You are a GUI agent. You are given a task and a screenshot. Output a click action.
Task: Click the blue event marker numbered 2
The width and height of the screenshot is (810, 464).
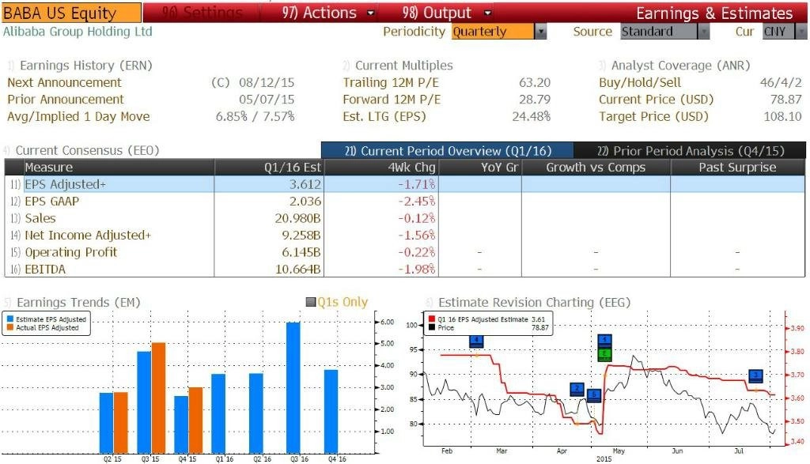(577, 389)
